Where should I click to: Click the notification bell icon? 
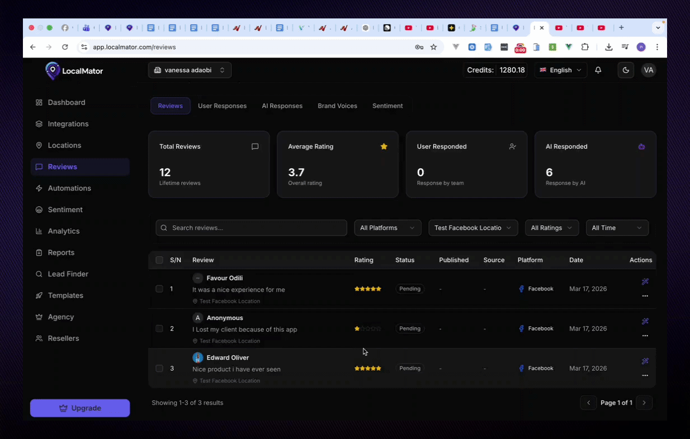[598, 70]
